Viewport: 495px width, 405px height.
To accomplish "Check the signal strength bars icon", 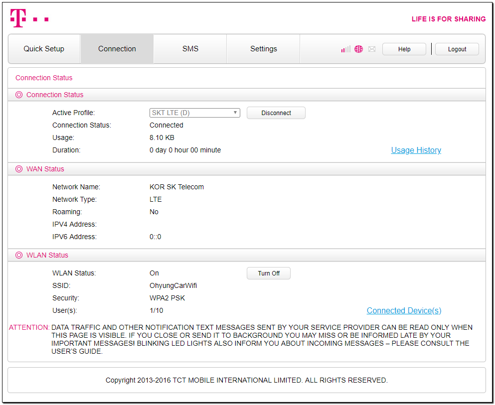I will click(345, 49).
